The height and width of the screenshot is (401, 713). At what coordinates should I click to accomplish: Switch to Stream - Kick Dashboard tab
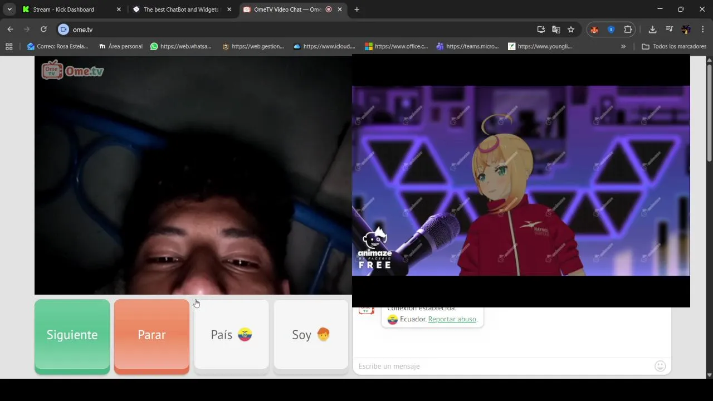(x=70, y=9)
